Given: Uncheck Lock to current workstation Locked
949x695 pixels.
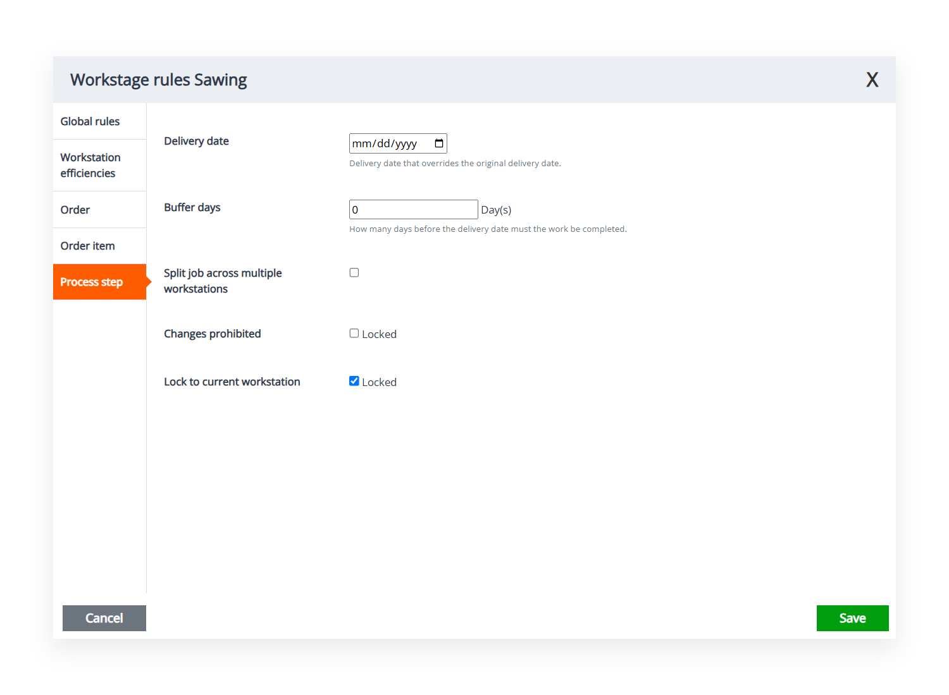Looking at the screenshot, I should pyautogui.click(x=354, y=381).
